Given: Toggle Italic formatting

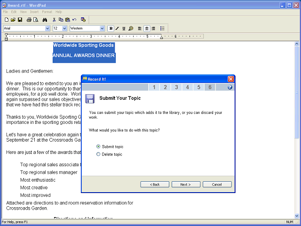Looking at the screenshot, I should click(117, 28).
